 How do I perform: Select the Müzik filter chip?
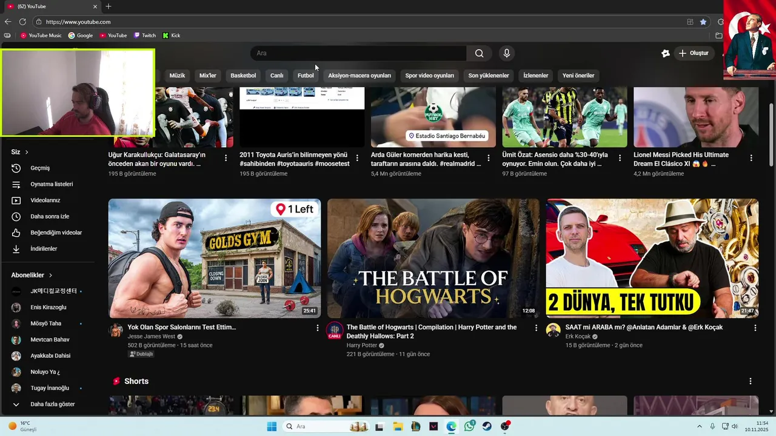click(x=177, y=76)
